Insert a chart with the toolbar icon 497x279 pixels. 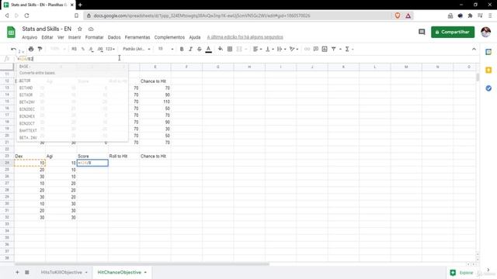pyautogui.click(x=325, y=49)
